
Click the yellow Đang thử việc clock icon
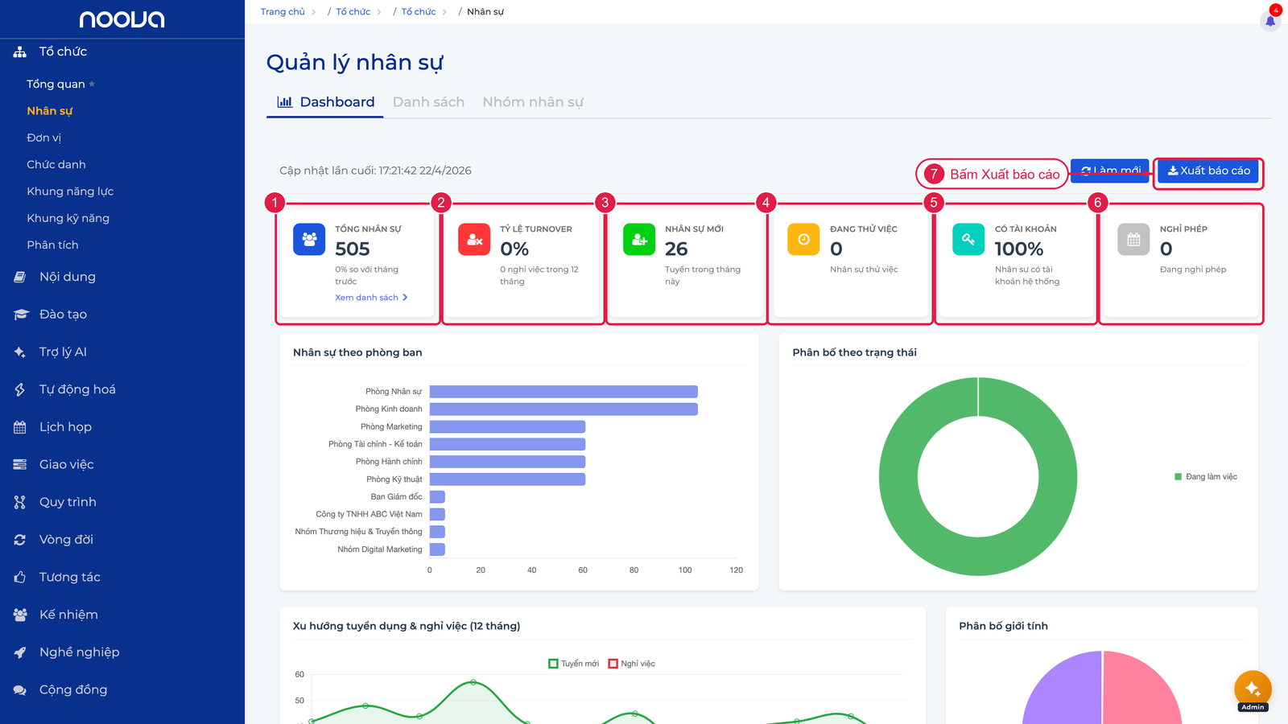pyautogui.click(x=803, y=239)
